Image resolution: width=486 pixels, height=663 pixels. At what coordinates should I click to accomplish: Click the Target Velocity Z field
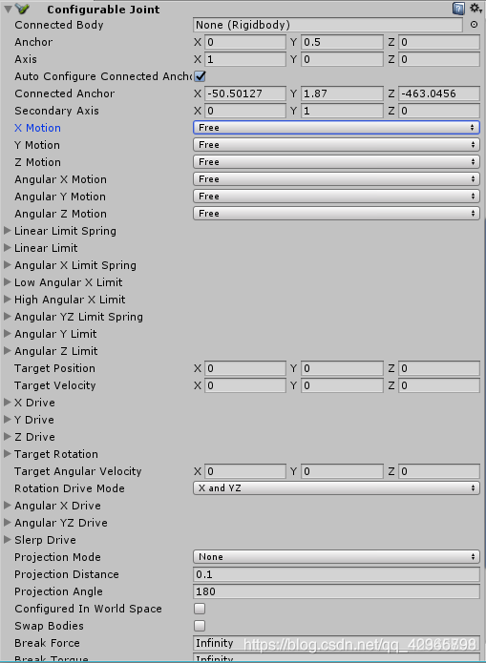coord(439,385)
